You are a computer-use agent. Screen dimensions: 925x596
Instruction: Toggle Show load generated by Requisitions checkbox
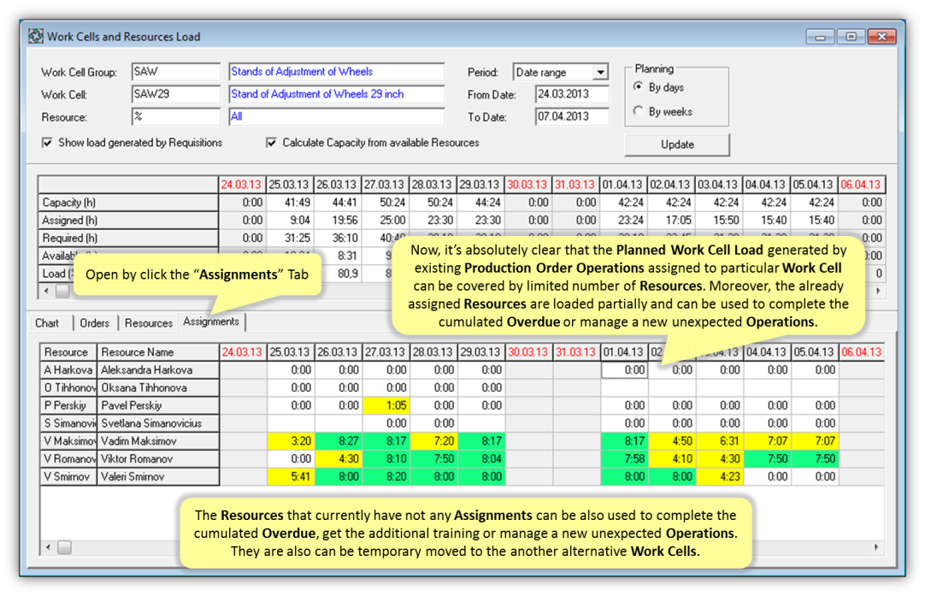click(x=47, y=143)
